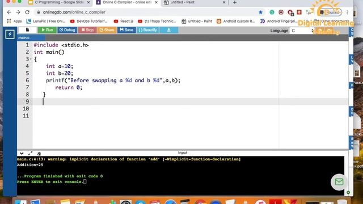Open a new browser tab
Screen dimensions: 363x204
click(x=235, y=2)
